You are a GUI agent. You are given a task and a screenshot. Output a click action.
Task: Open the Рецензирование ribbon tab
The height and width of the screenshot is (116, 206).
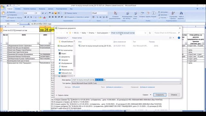(x=61, y=9)
